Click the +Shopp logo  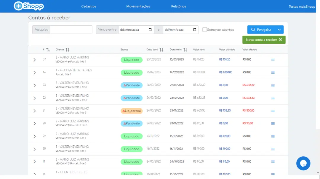point(29,6)
